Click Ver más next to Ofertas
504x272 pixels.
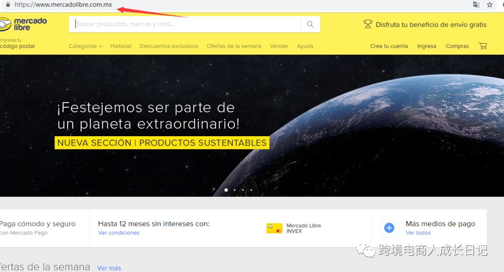(109, 268)
